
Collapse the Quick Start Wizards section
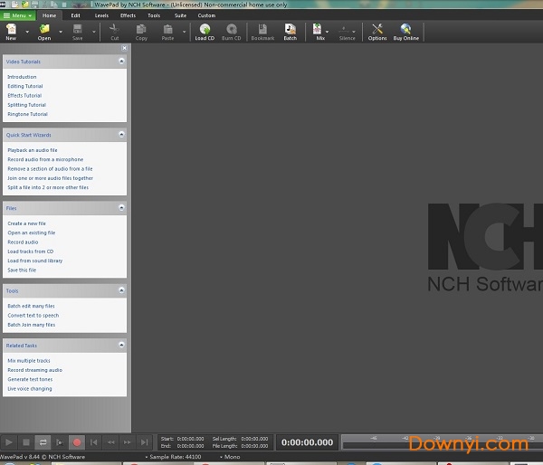point(121,135)
